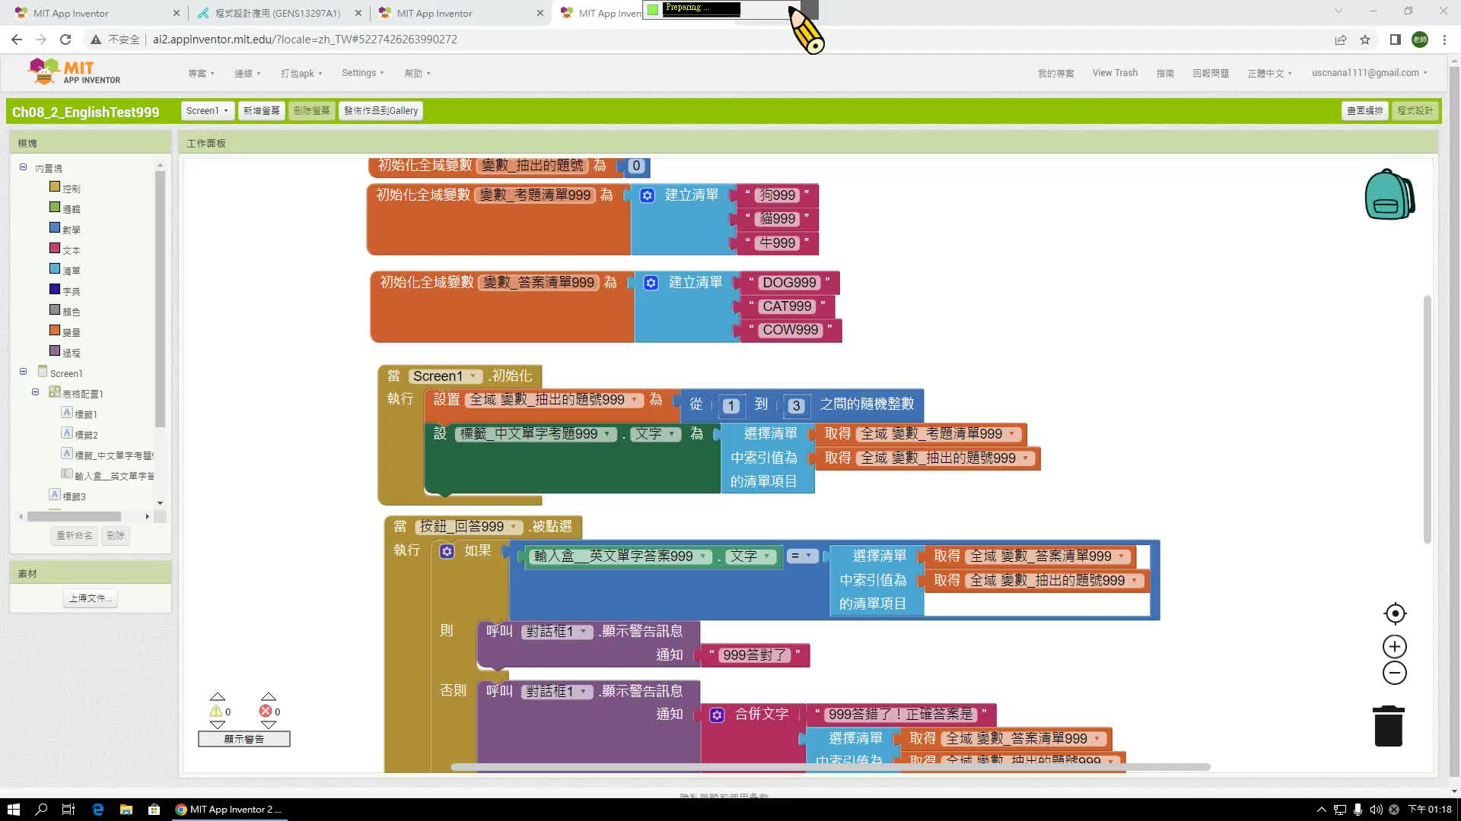Click the red error circle icon
This screenshot has width=1461, height=821.
click(x=266, y=712)
